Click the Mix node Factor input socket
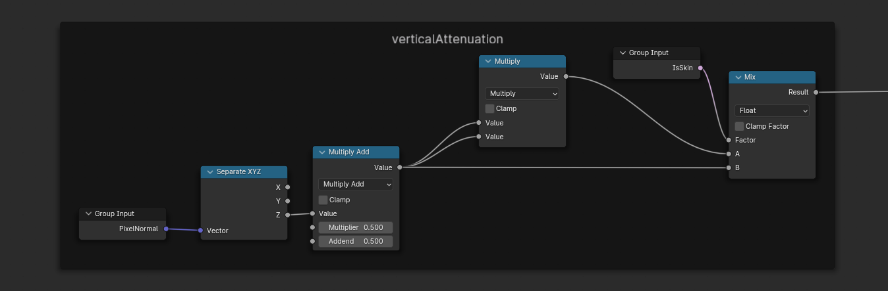Screen dimensions: 888x291 (x=729, y=140)
